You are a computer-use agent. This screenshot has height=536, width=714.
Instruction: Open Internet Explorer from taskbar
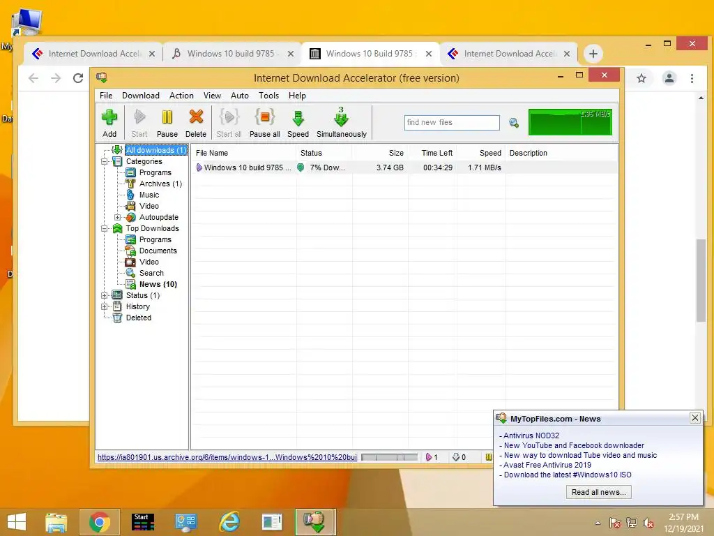point(229,522)
